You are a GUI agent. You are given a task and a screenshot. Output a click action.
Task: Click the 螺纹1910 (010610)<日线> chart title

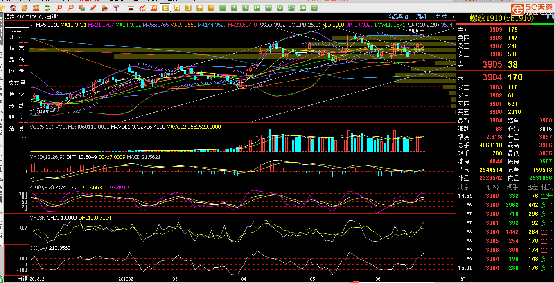point(32,17)
